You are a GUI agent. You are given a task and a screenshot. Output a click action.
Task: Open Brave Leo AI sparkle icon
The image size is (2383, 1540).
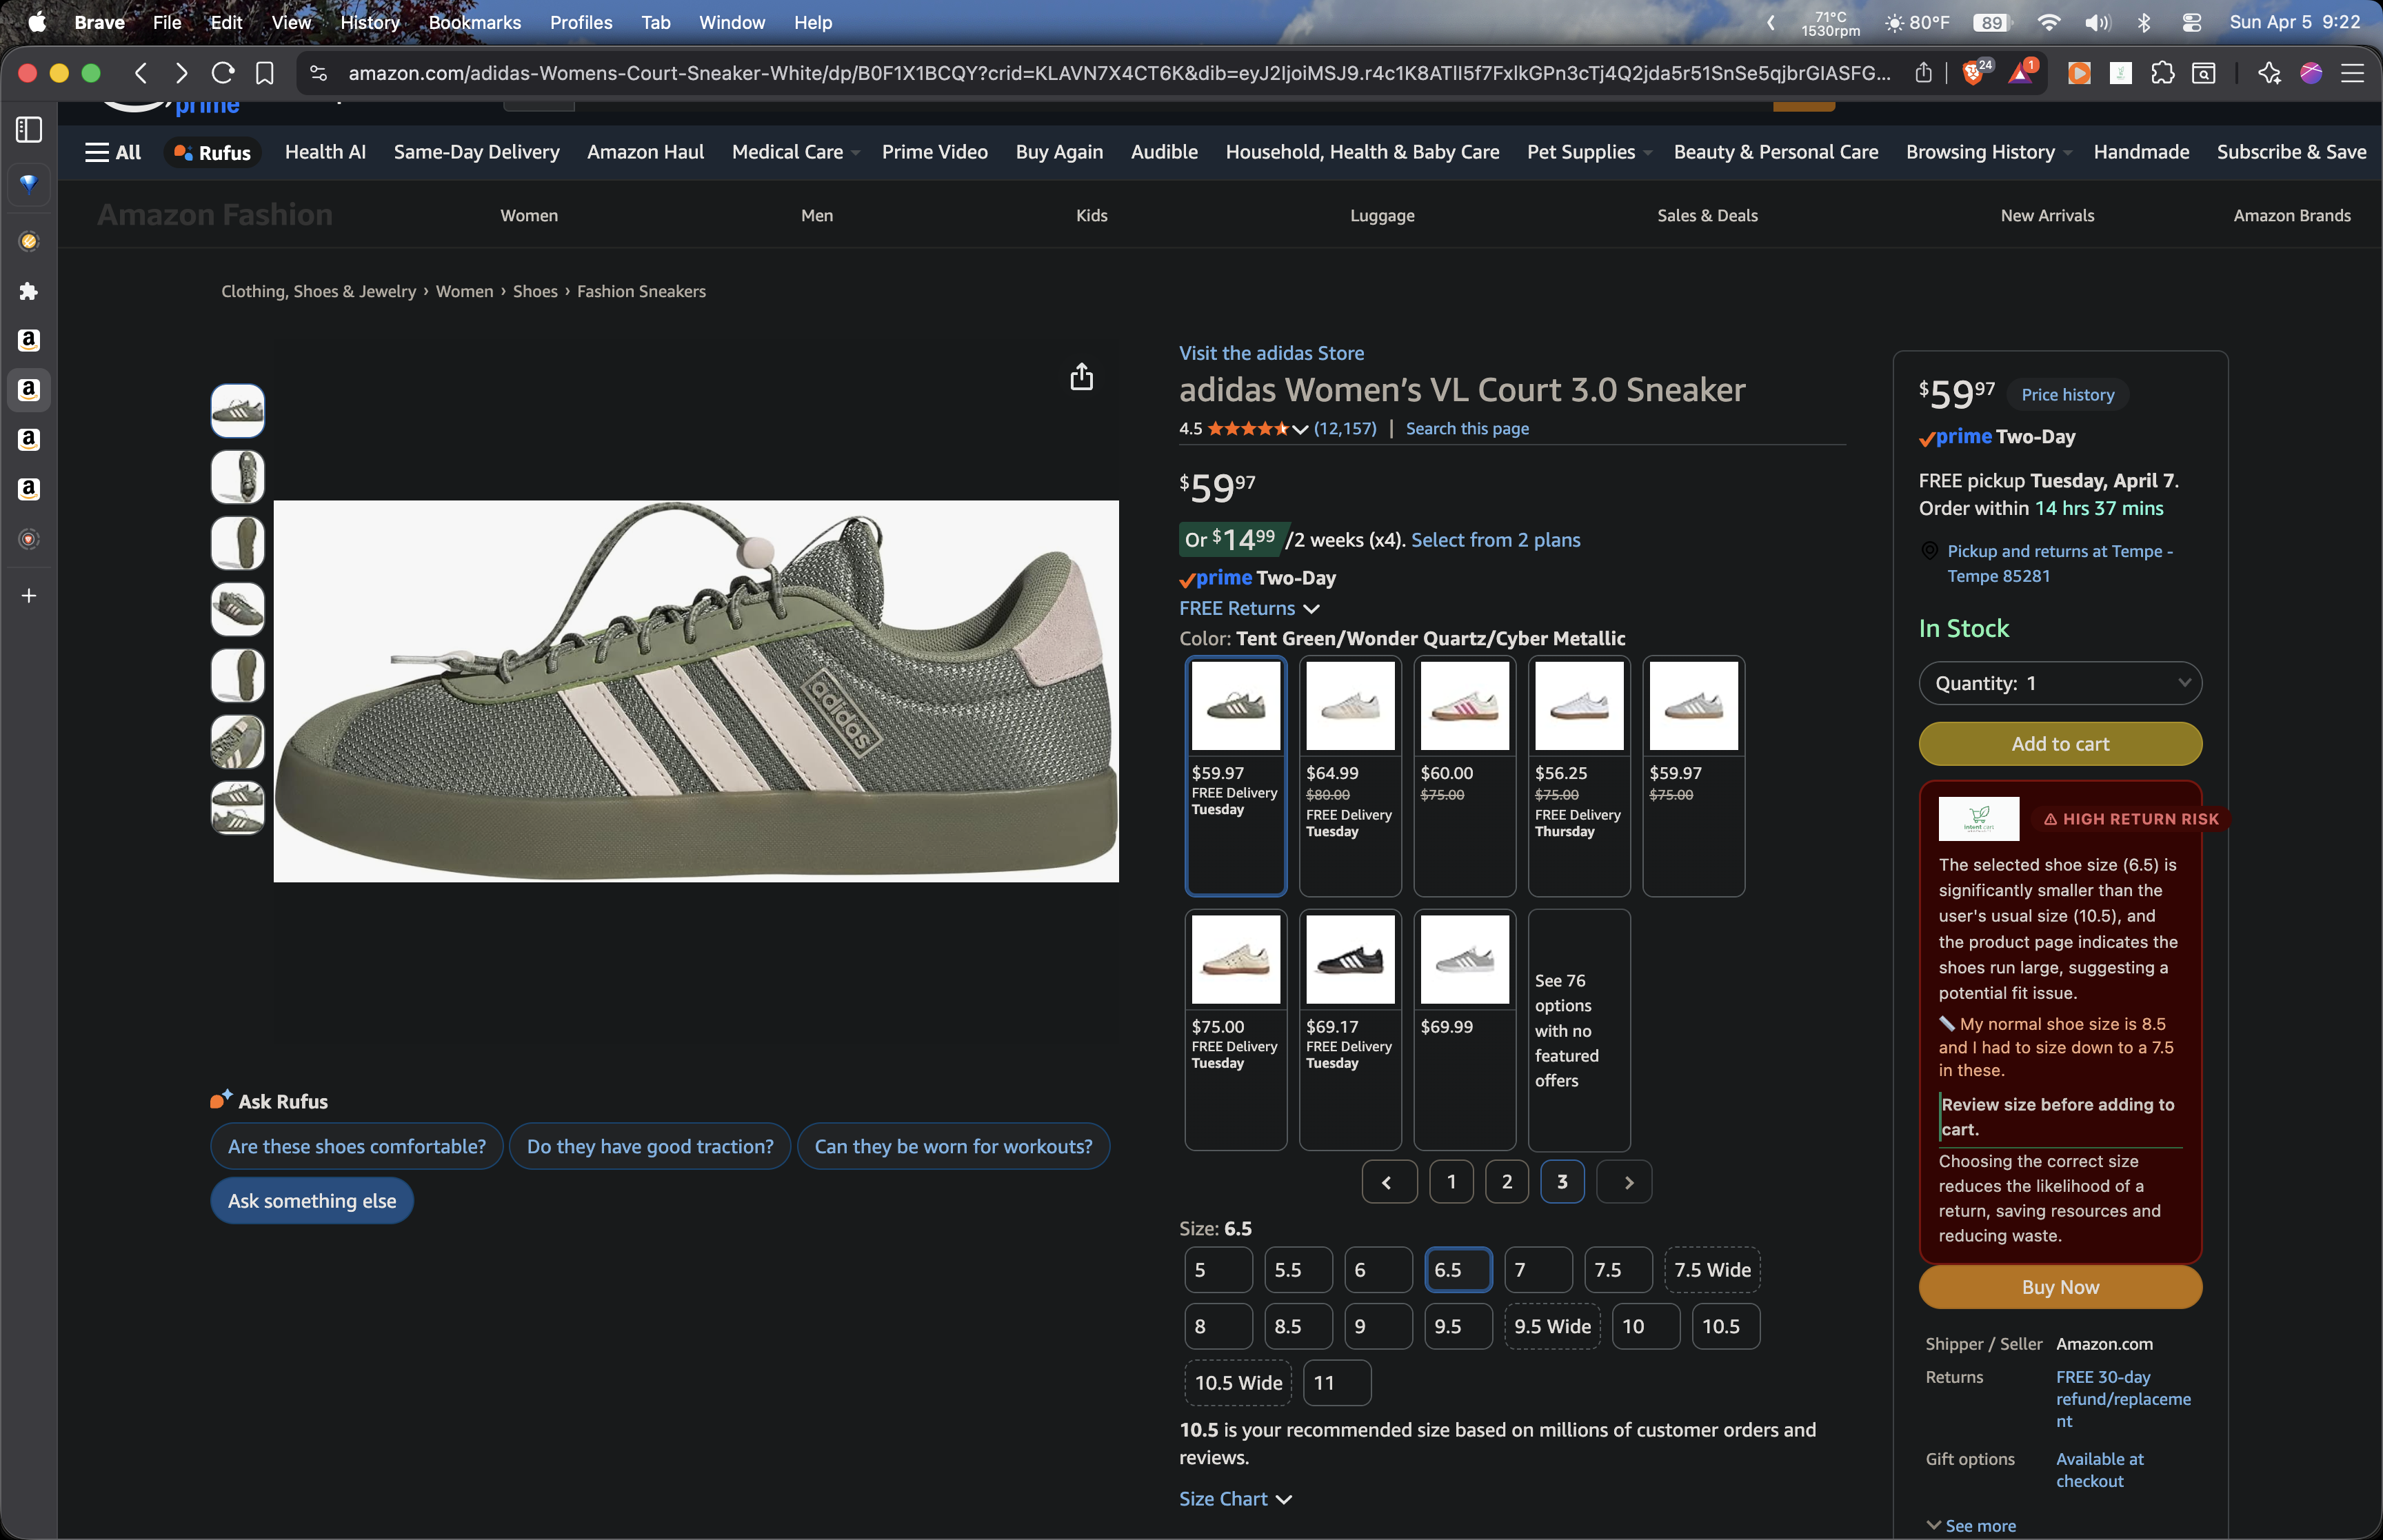2269,73
